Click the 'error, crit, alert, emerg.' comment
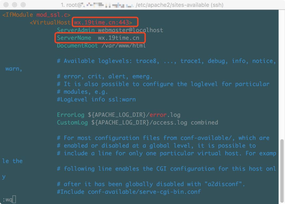 coord(104,76)
